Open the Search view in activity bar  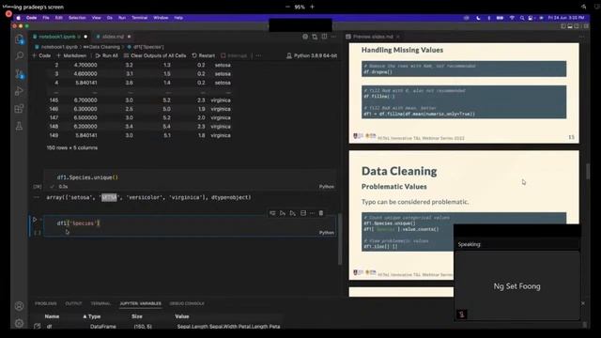click(19, 56)
